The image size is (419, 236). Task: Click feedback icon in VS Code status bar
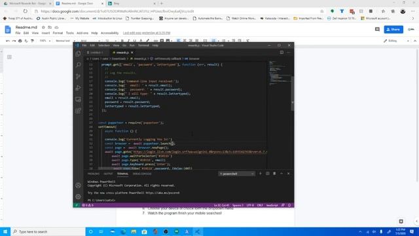tap(283, 205)
